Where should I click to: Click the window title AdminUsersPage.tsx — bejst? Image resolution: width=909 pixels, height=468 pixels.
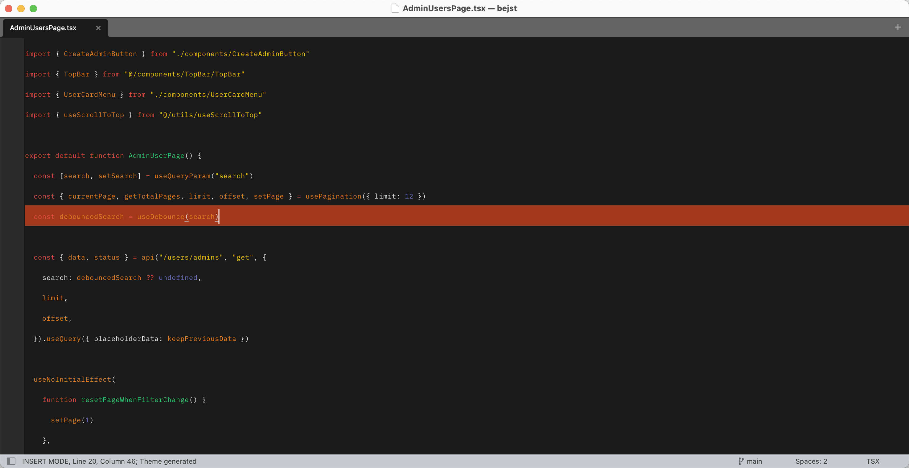(x=459, y=8)
